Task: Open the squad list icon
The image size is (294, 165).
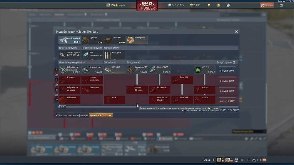Action: coord(248,160)
